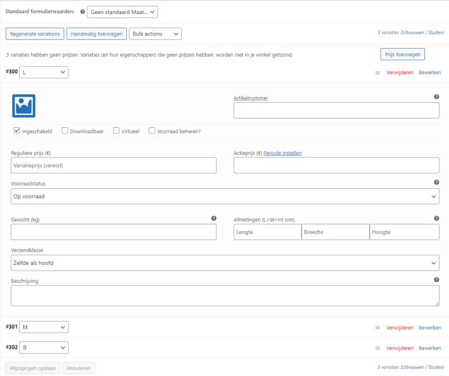449x376 pixels.
Task: Click Bewerken for variation #300
Action: (430, 72)
